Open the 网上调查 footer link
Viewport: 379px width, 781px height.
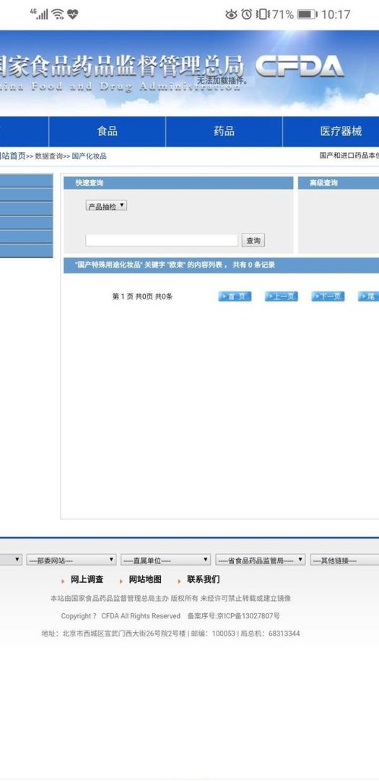point(87,579)
